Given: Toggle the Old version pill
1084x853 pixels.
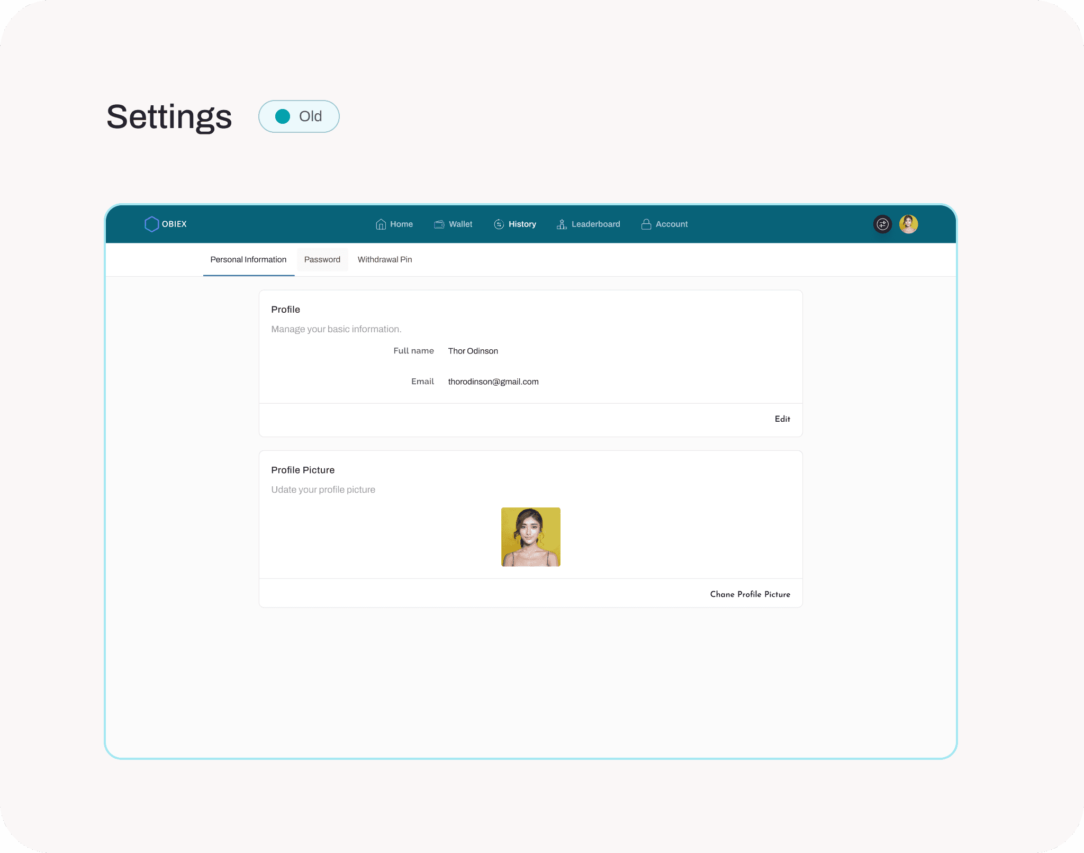Looking at the screenshot, I should (x=299, y=116).
